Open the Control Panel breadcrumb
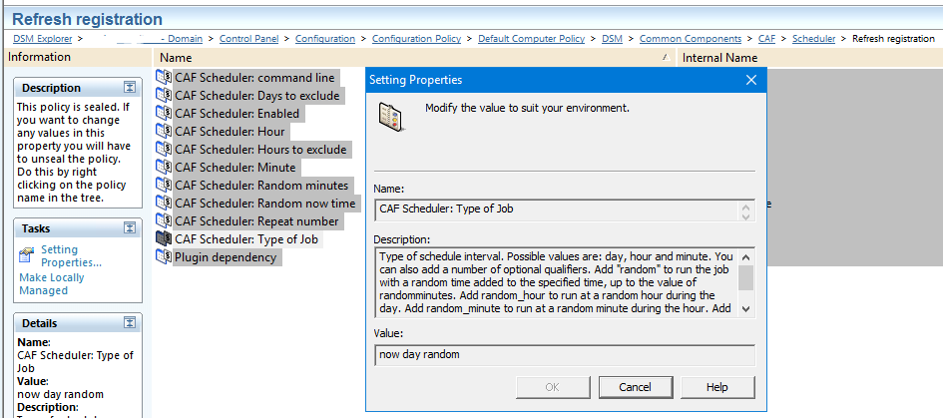 pyautogui.click(x=249, y=39)
